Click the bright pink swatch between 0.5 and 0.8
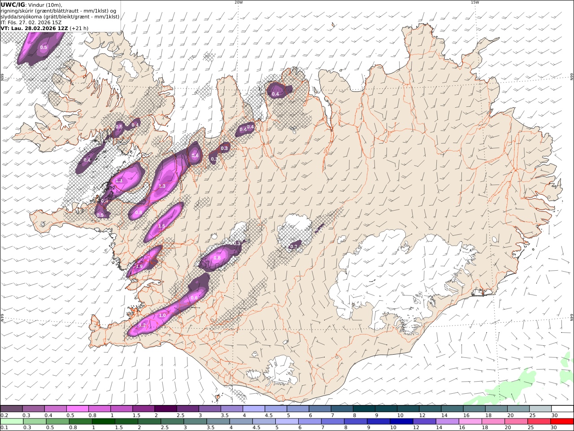 coord(77,409)
